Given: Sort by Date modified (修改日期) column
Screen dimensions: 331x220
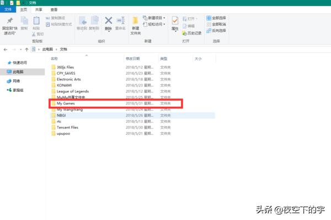Looking at the screenshot, I should click(133, 58).
